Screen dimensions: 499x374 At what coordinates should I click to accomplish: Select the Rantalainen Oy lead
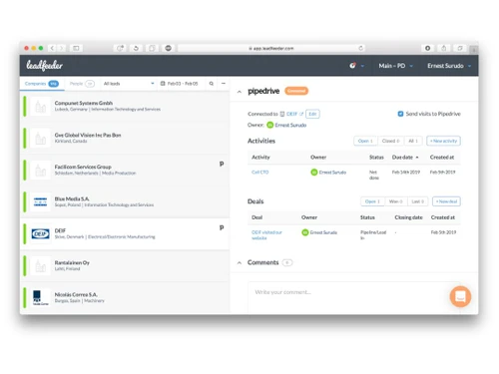pyautogui.click(x=125, y=266)
